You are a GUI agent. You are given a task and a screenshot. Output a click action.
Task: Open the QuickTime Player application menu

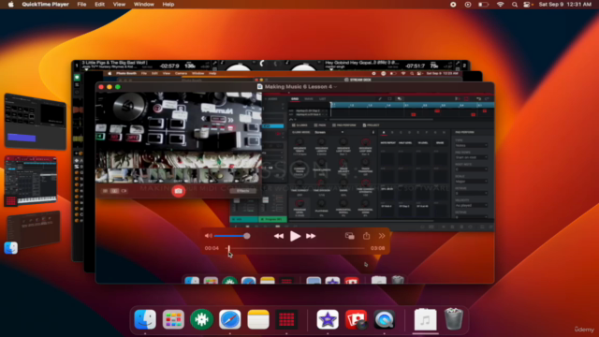pyautogui.click(x=46, y=4)
